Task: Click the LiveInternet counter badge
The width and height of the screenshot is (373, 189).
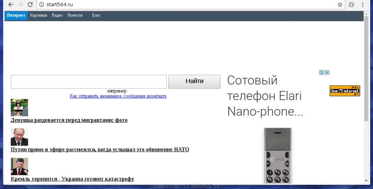Action: (345, 91)
